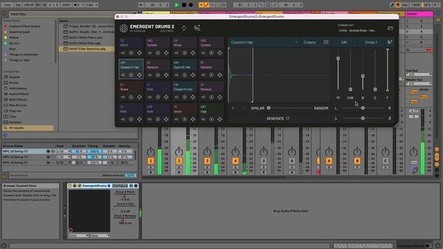This screenshot has width=443, height=249.
Task: Click the Tap tempo button
Action: 18,5
